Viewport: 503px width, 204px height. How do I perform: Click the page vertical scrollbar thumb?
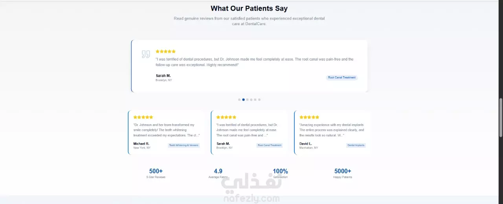tap(501, 118)
